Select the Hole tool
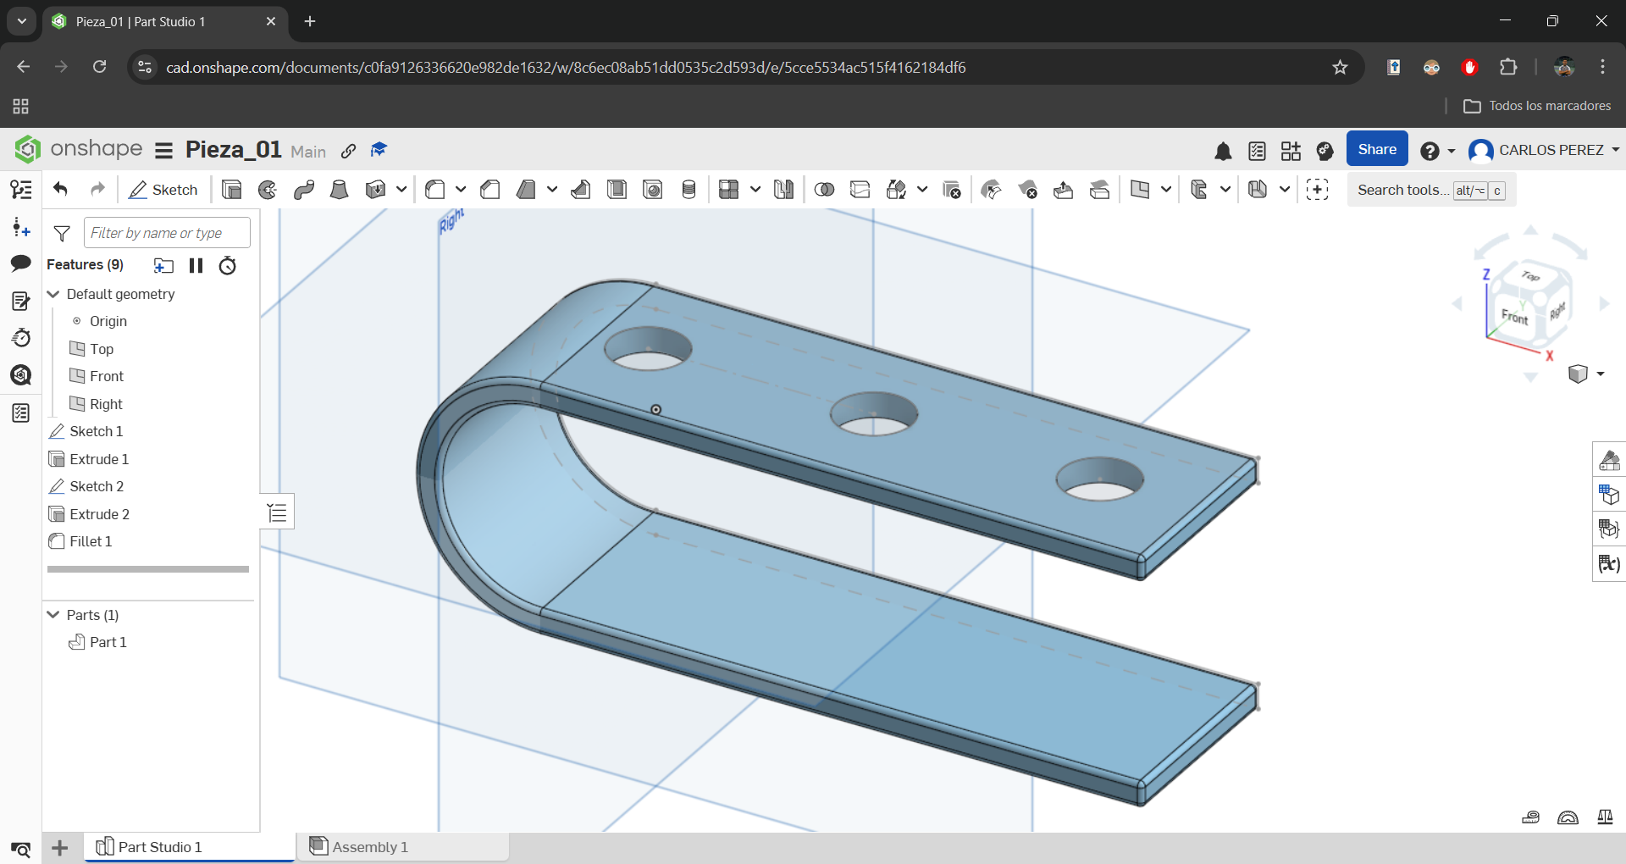Image resolution: width=1626 pixels, height=864 pixels. click(653, 190)
